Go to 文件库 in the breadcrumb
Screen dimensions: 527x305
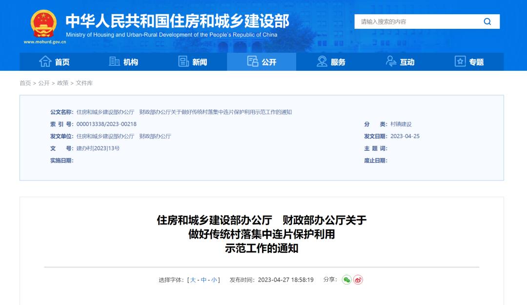click(x=84, y=83)
